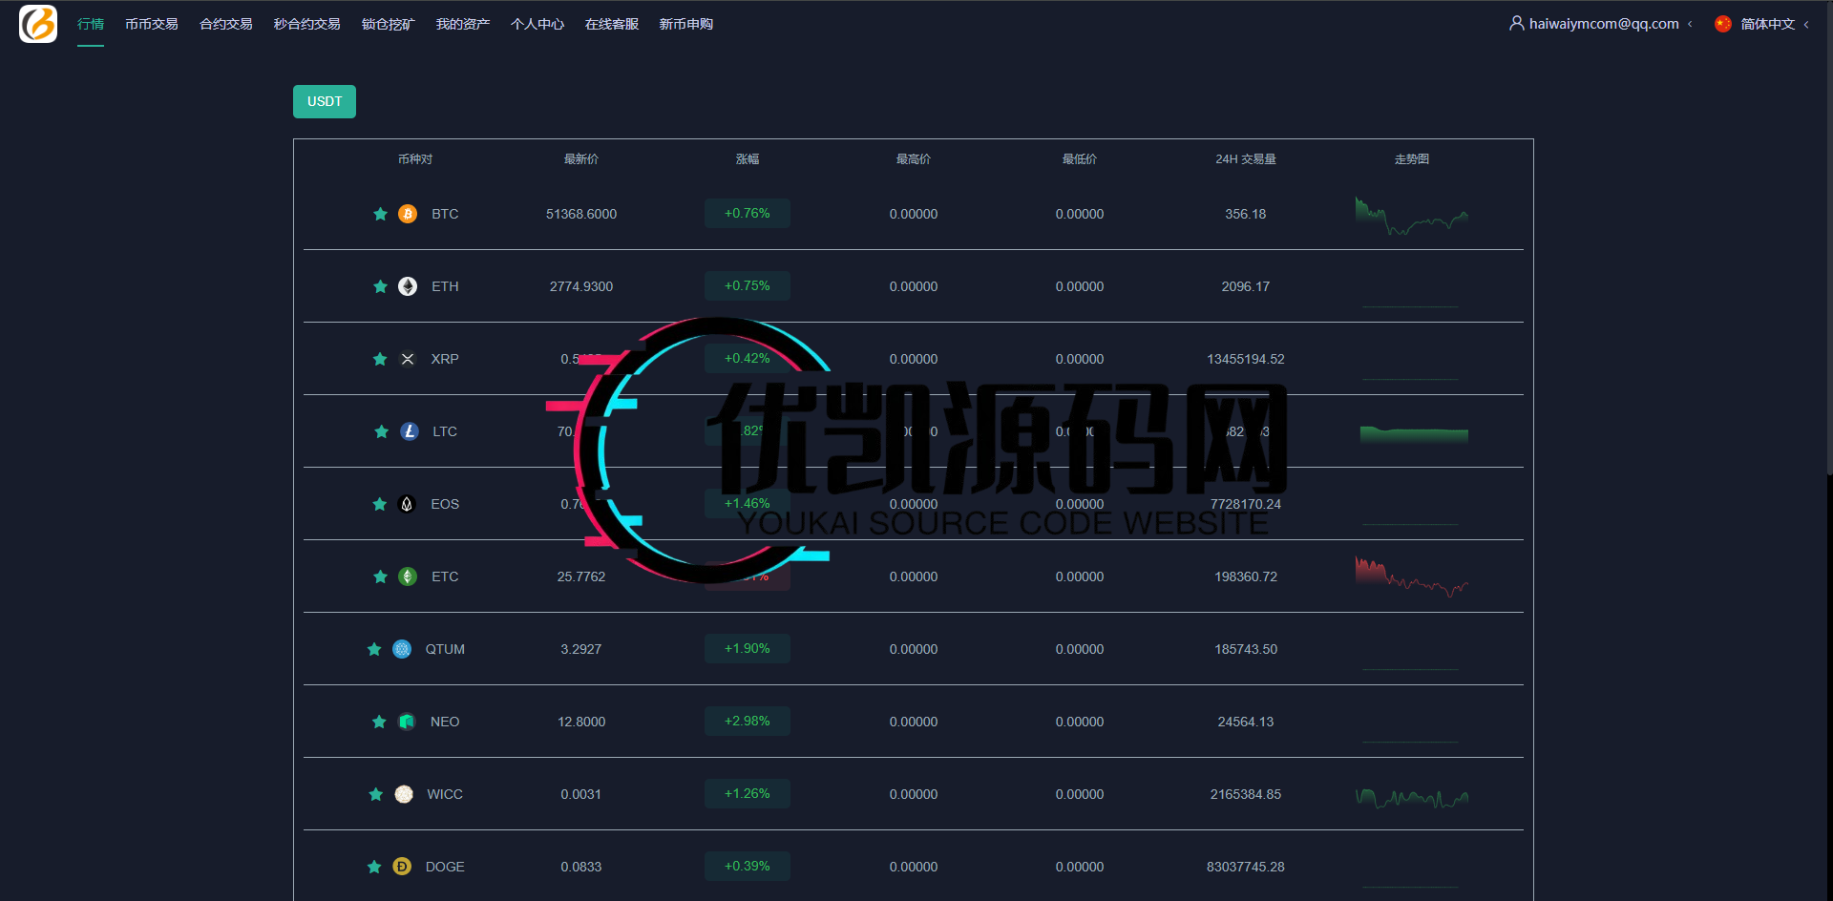Switch to the 币币交易 menu item
1833x901 pixels.
[151, 24]
